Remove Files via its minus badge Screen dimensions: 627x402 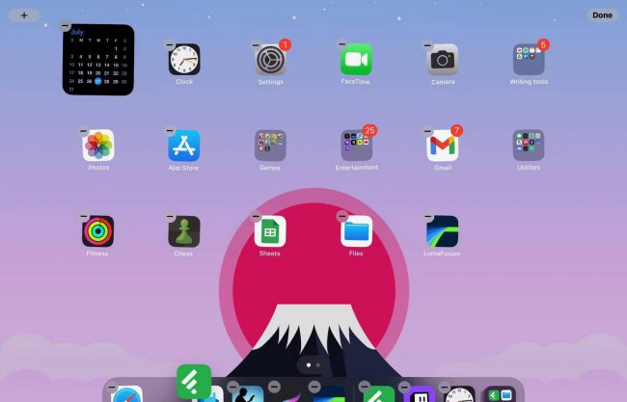point(341,217)
